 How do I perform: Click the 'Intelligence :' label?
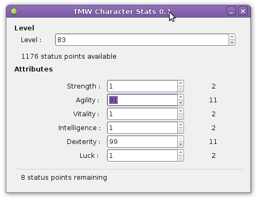[79, 128]
